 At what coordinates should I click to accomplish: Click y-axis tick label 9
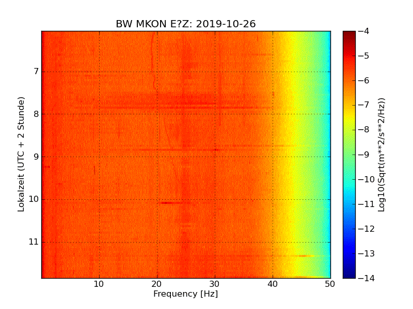tap(36, 157)
